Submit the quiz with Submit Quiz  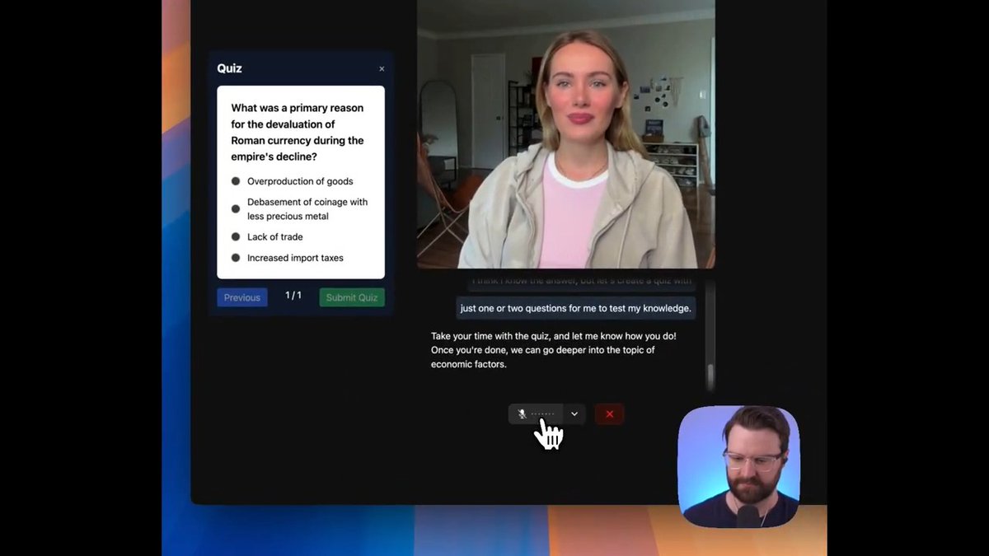coord(352,297)
